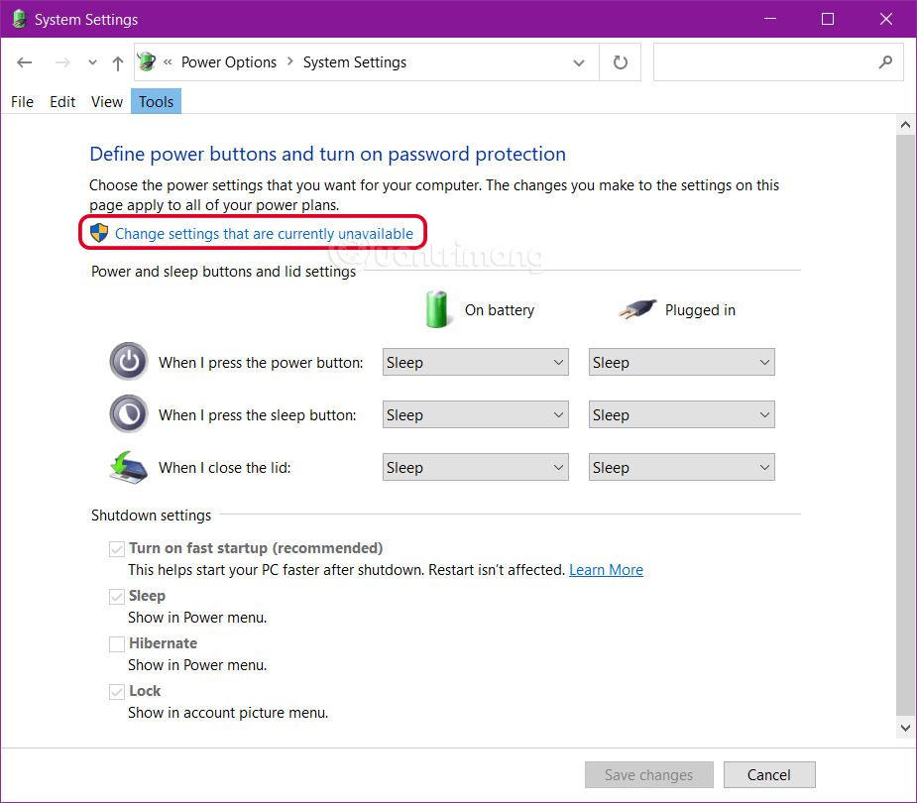Open the View menu
The height and width of the screenshot is (803, 917).
coord(107,102)
